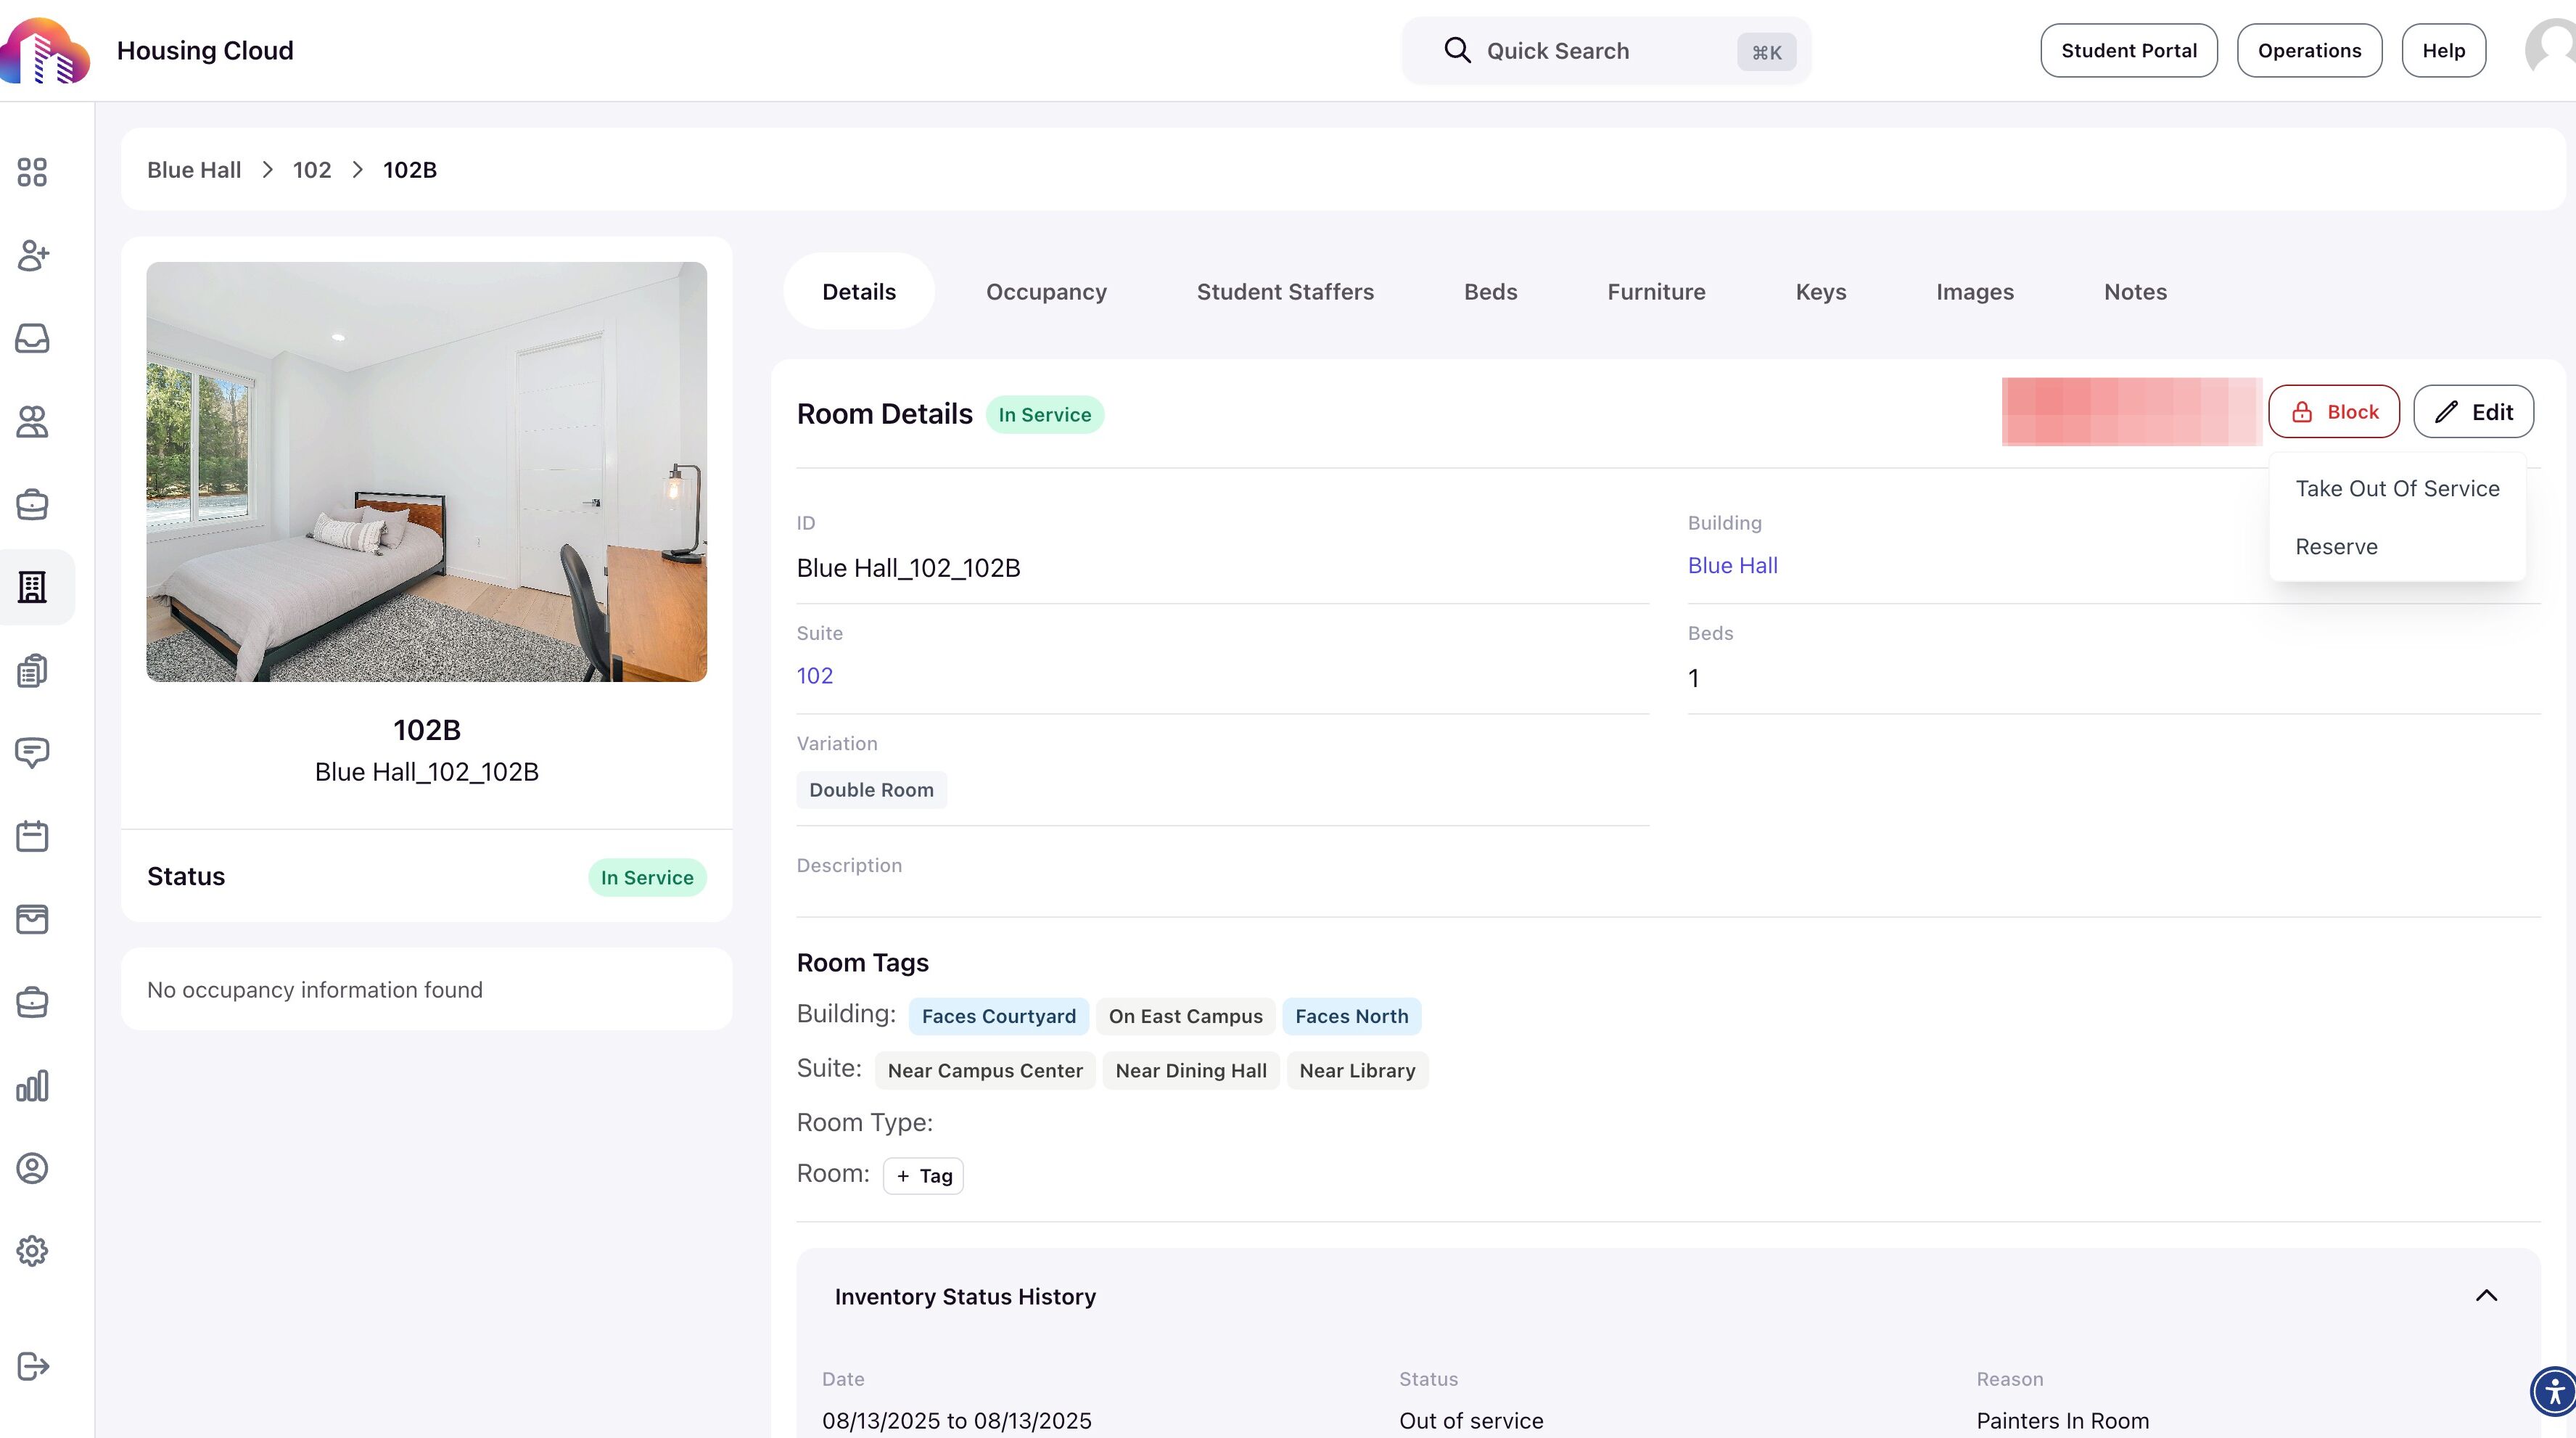Open the dashboard grid icon in sidebar

coord(32,172)
